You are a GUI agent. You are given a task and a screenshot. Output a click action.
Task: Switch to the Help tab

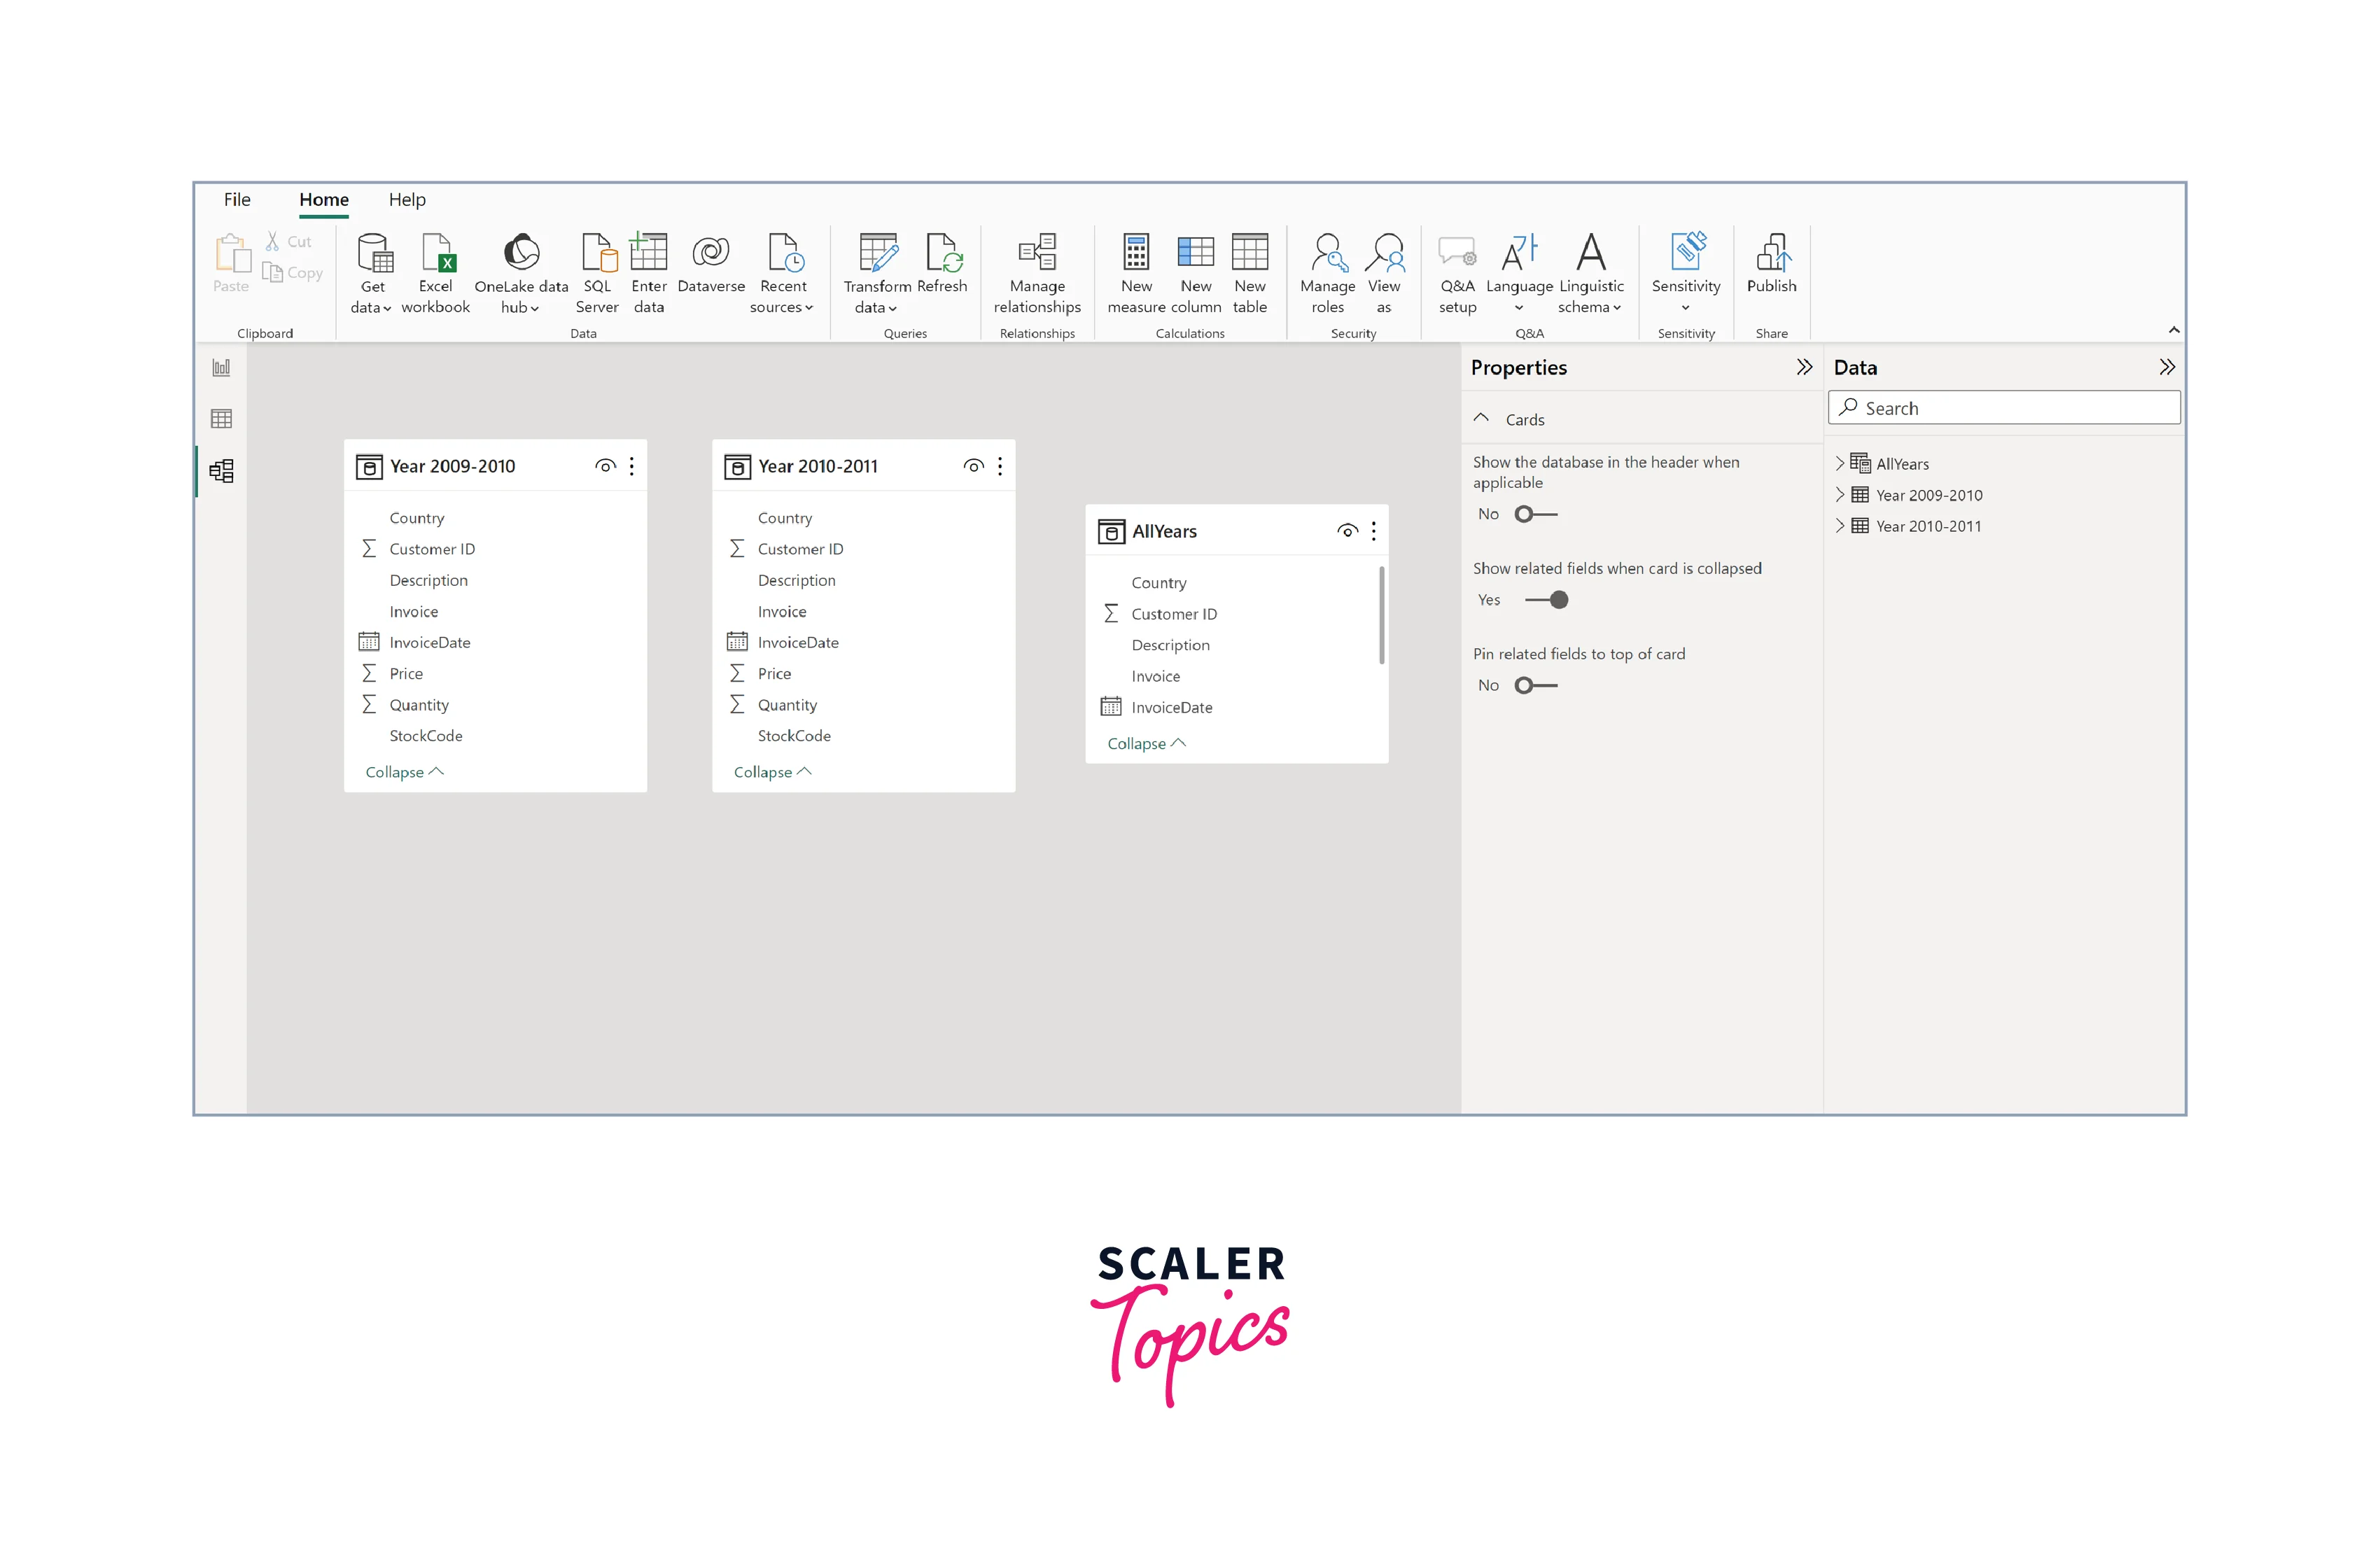click(407, 200)
